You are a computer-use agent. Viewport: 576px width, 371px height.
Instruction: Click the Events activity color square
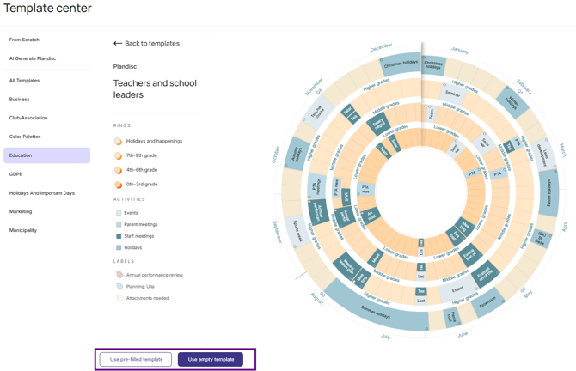(x=119, y=213)
